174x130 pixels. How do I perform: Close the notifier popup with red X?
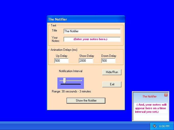point(166,95)
